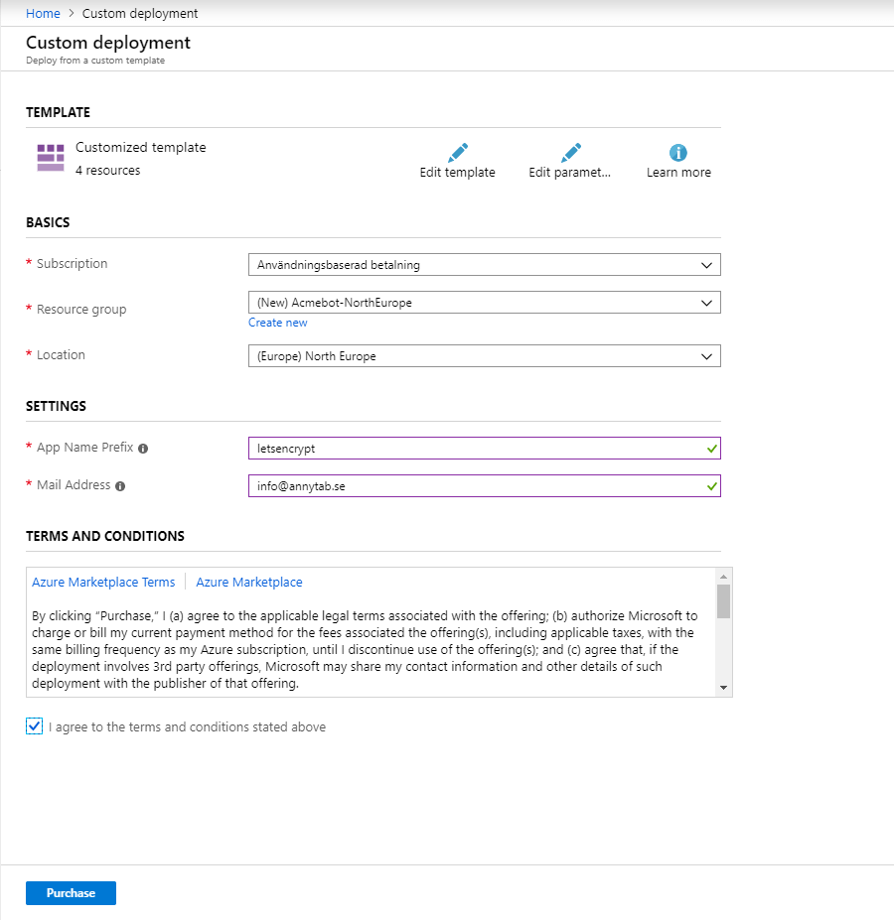Click the 'Mail Address' label text

74,484
